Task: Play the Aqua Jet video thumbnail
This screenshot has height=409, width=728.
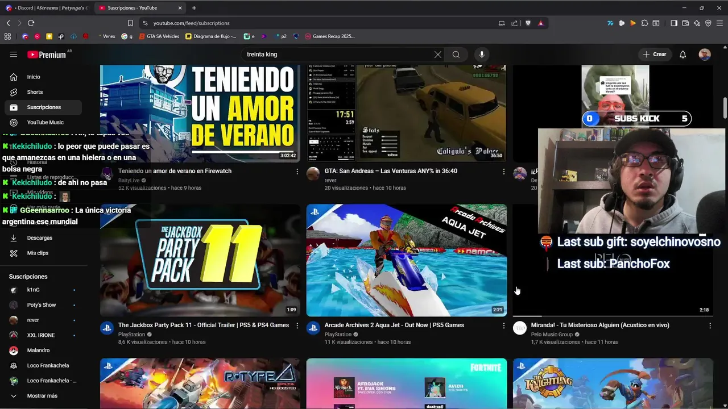Action: click(406, 260)
